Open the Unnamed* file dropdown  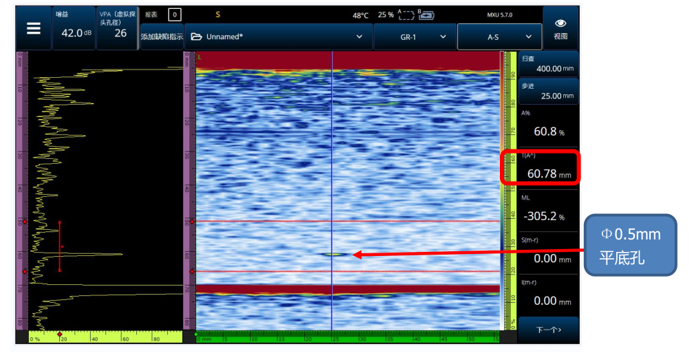click(x=278, y=36)
